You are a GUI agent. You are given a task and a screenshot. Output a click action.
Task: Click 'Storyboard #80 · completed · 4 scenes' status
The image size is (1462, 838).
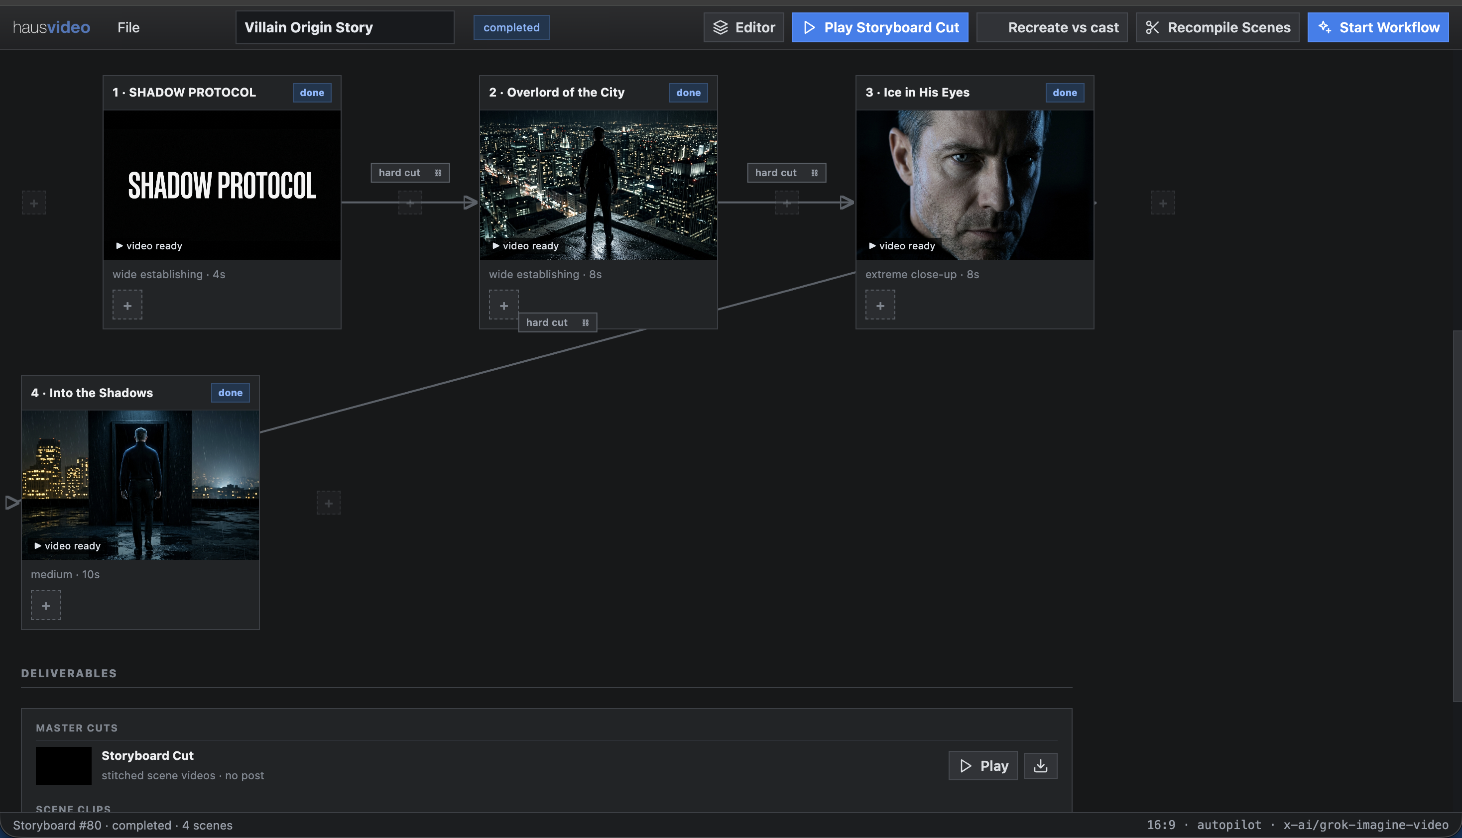pos(122,826)
